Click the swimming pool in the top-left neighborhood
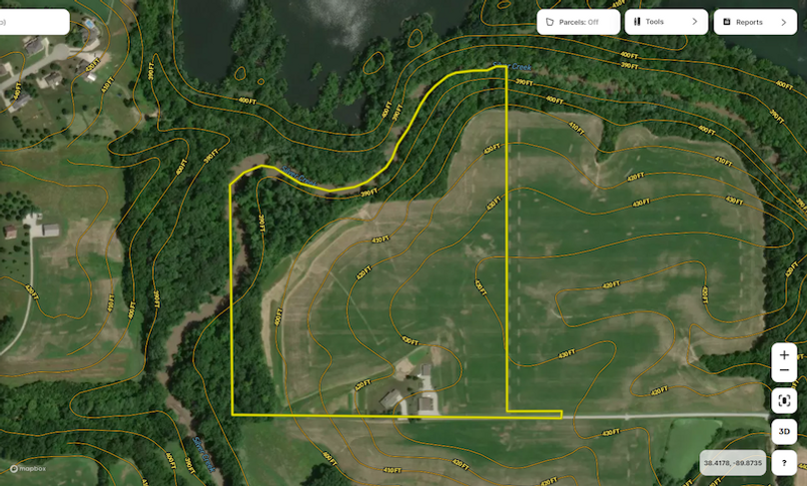 click(x=90, y=21)
